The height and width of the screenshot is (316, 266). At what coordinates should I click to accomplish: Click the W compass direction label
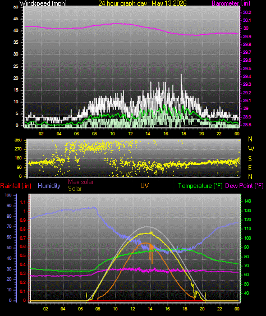pos(251,149)
